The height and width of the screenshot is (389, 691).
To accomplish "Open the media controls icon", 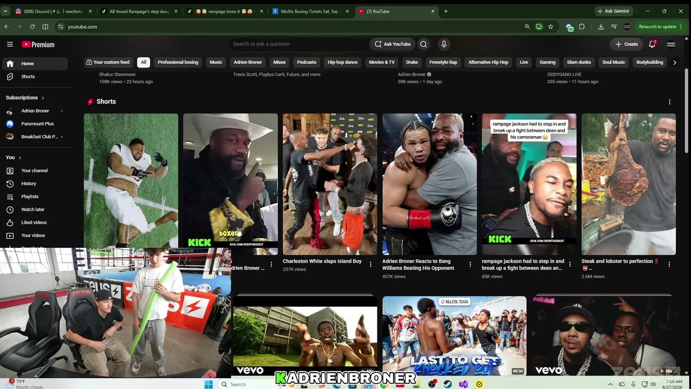I will pyautogui.click(x=614, y=26).
